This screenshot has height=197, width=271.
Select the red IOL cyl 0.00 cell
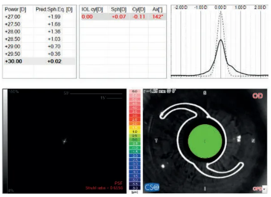[87, 17]
